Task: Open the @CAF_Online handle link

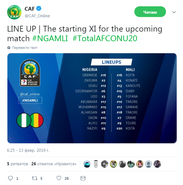Action: tap(37, 16)
